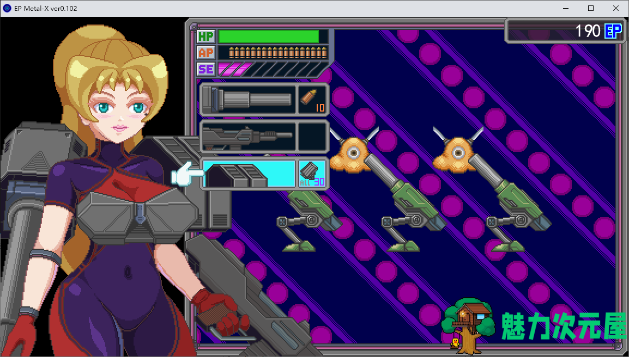The height and width of the screenshot is (357, 629).
Task: Select the cannon weapon slot
Action: coord(248,100)
